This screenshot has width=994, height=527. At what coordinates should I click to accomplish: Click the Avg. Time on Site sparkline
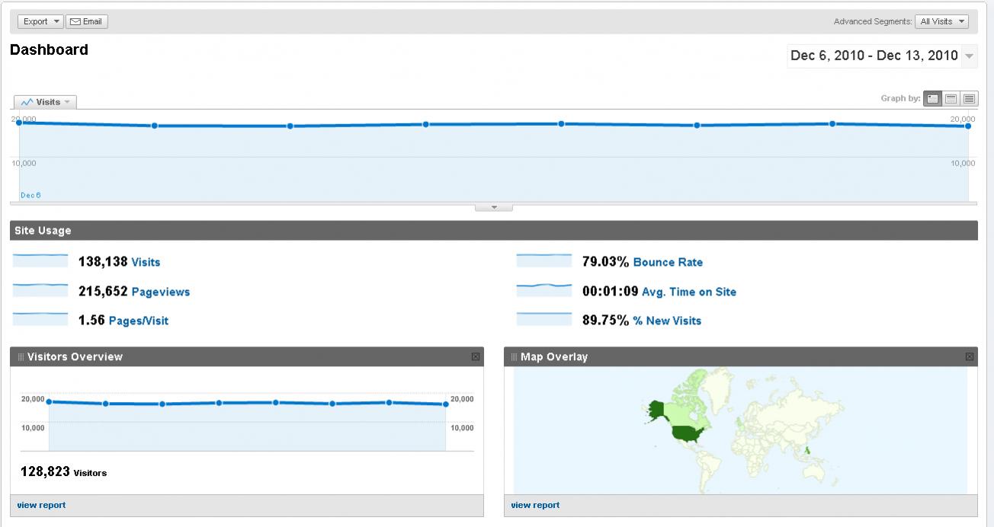click(x=543, y=290)
